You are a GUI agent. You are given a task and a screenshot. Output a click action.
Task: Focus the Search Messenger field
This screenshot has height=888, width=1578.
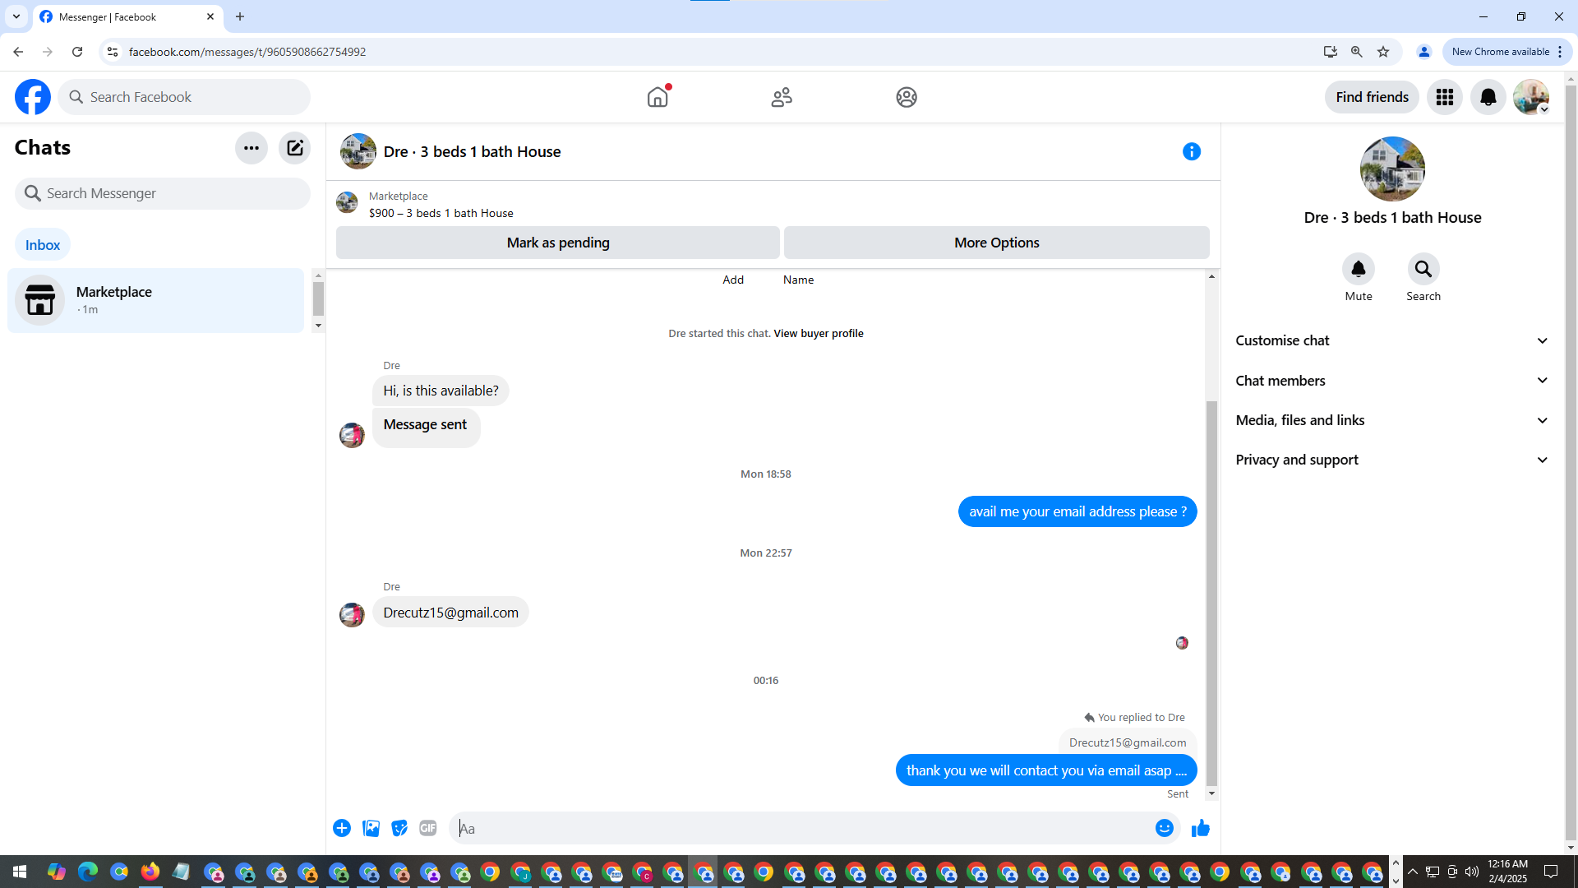(x=163, y=193)
